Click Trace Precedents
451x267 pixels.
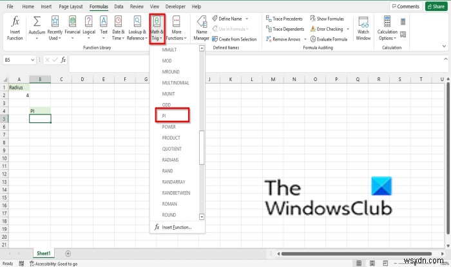tap(284, 19)
